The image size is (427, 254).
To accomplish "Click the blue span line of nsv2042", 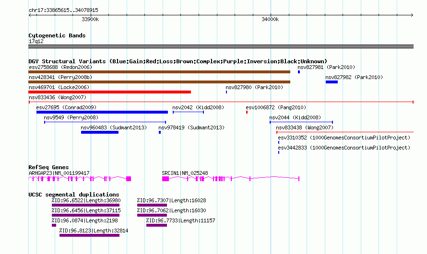I will click(188, 112).
